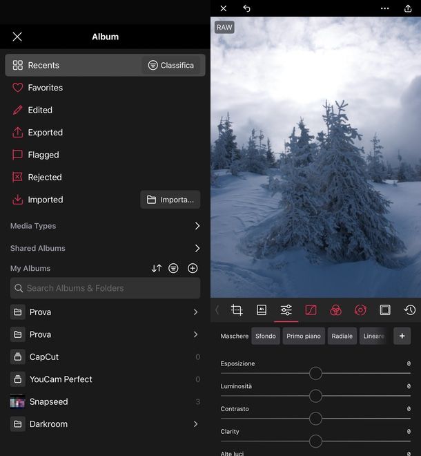The height and width of the screenshot is (456, 421).
Task: Click the snowy tree photo preview
Action: click(x=315, y=157)
